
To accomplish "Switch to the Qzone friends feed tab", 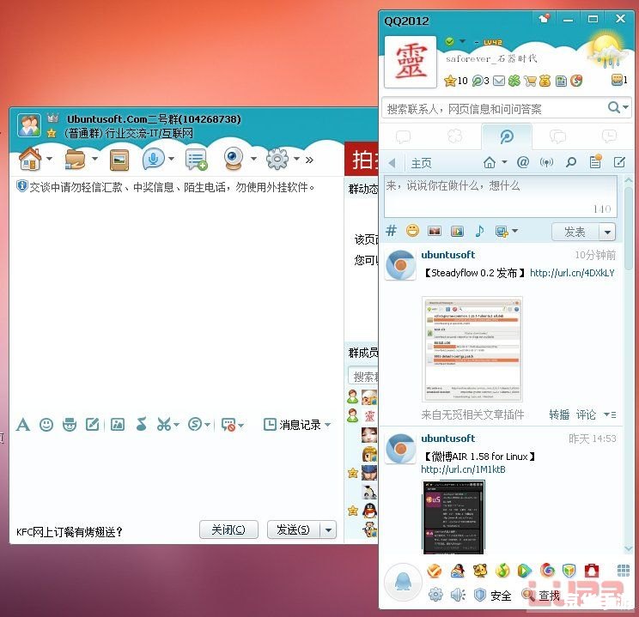I will coord(455,136).
